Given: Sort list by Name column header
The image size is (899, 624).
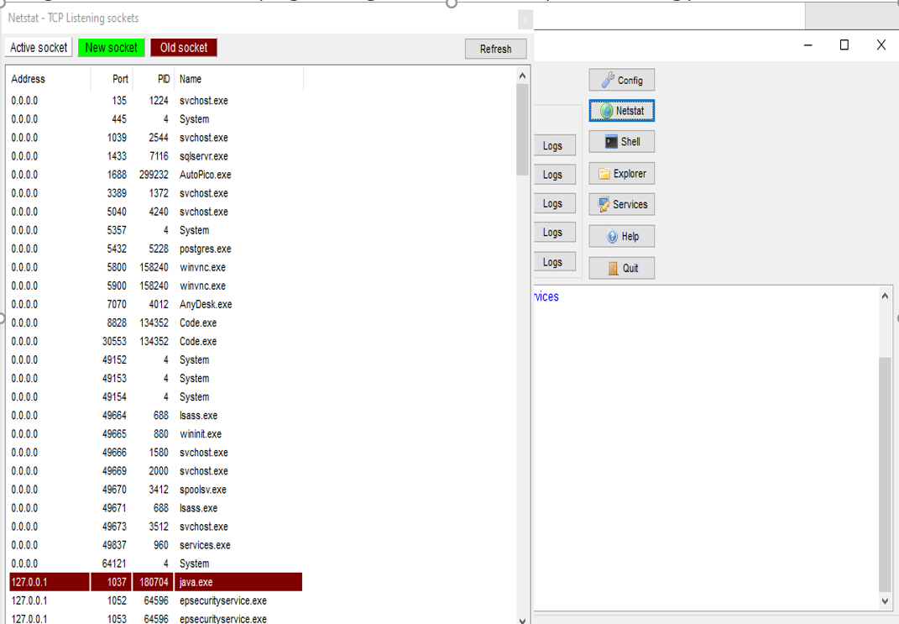Looking at the screenshot, I should [x=238, y=79].
